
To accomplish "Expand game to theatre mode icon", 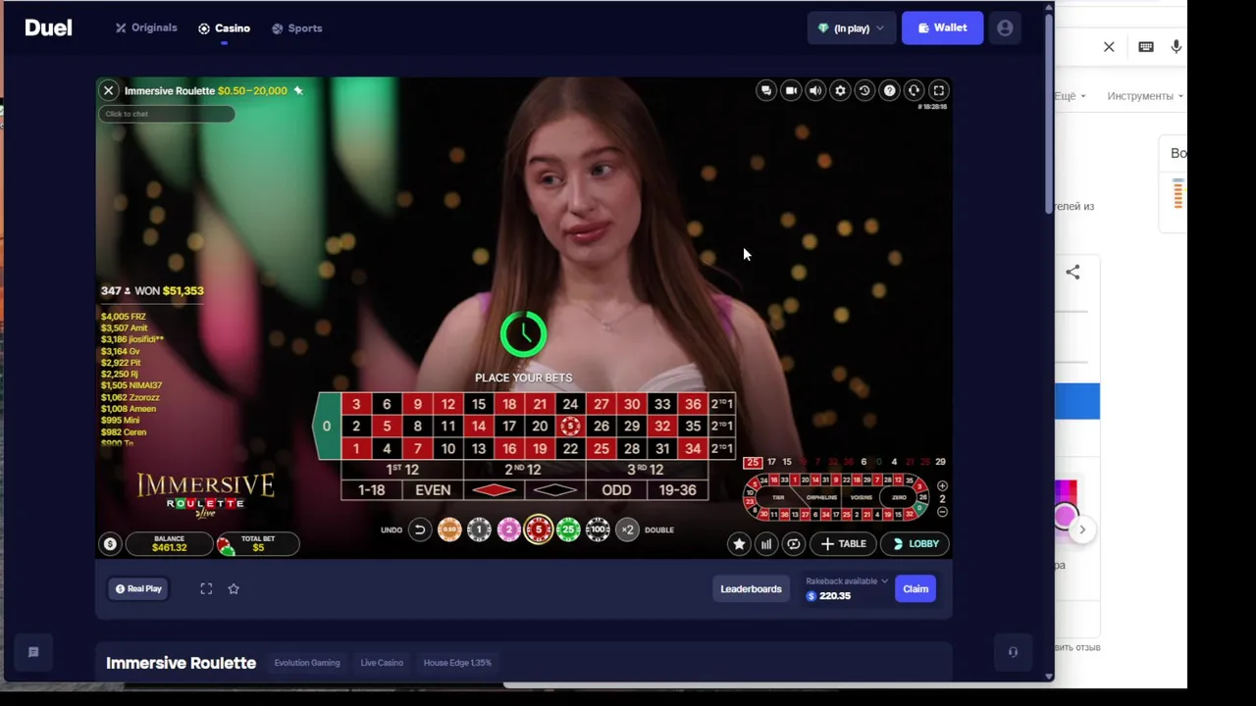I will 206,588.
